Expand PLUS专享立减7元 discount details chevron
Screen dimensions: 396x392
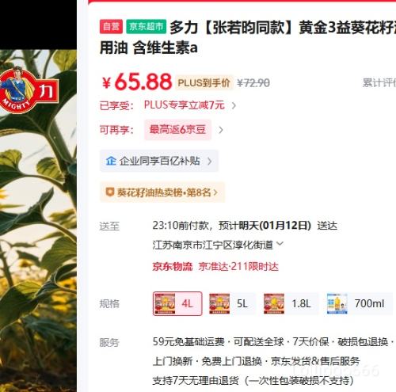(x=234, y=105)
